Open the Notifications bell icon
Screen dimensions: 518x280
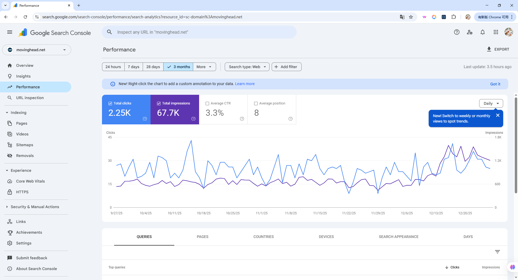483,32
